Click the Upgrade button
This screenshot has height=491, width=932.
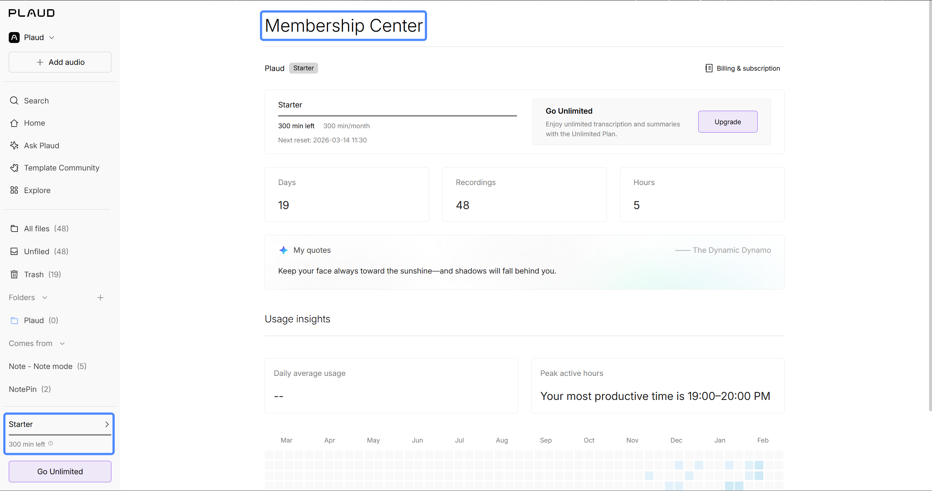point(728,122)
